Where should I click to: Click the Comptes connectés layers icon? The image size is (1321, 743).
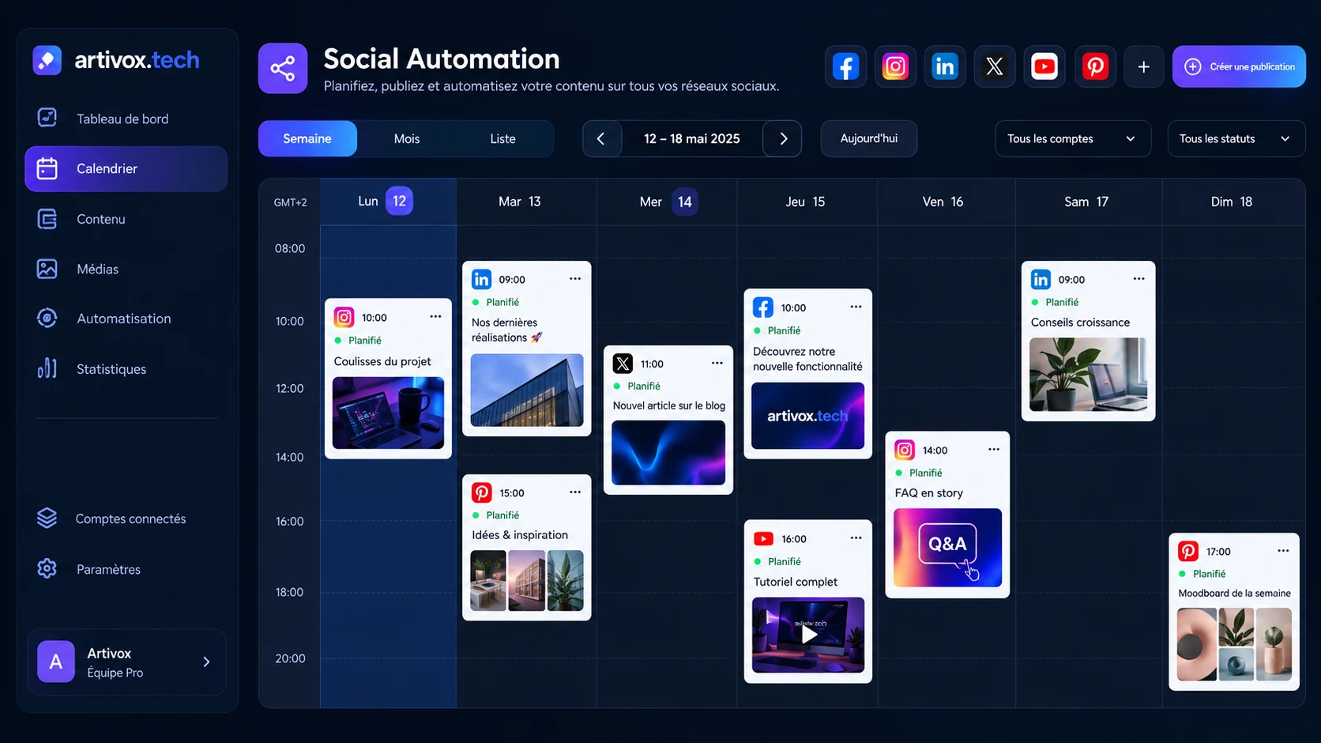coord(47,519)
